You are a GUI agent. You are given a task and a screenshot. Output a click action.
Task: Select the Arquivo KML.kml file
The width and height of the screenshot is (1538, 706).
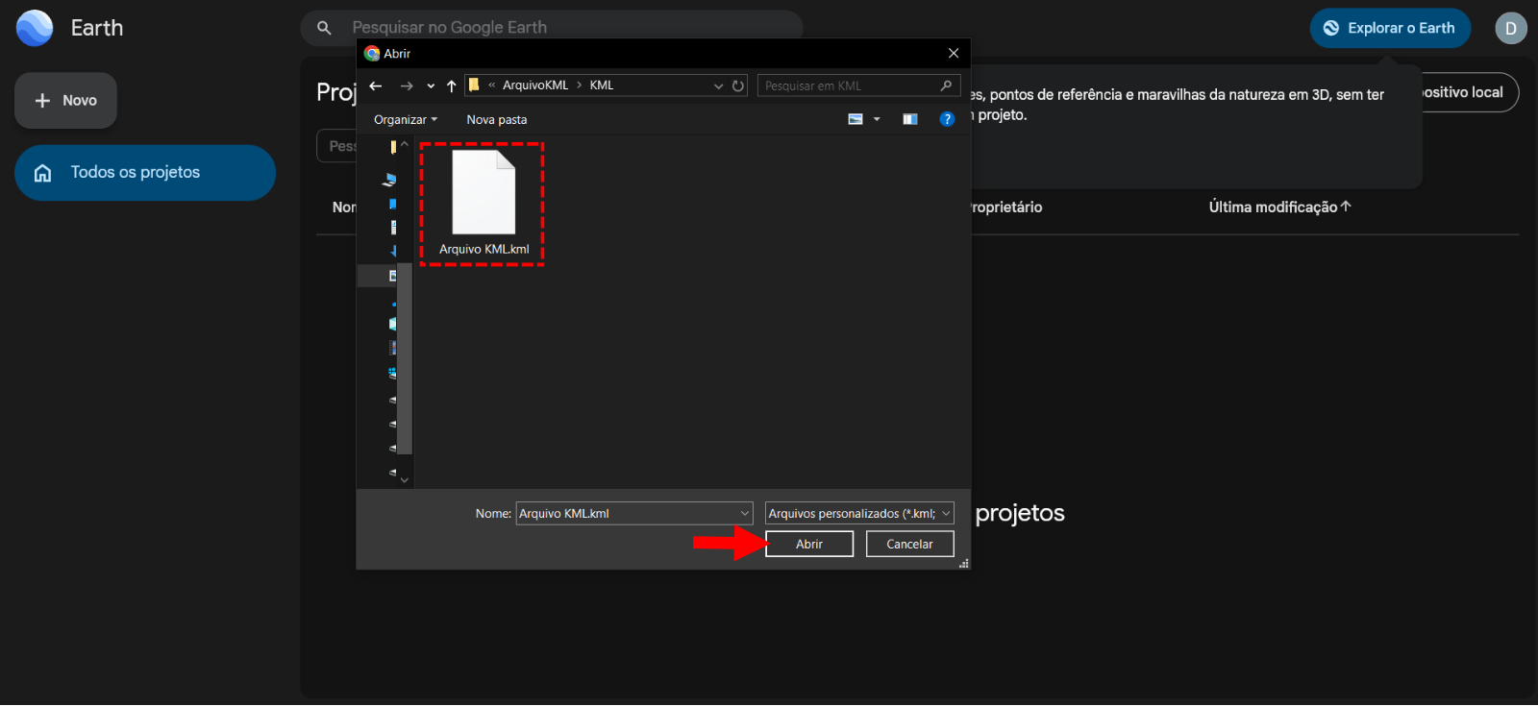pyautogui.click(x=484, y=203)
